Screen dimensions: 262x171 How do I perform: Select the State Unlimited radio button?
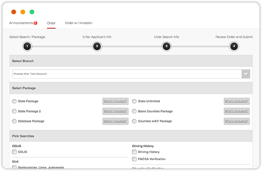134,101
